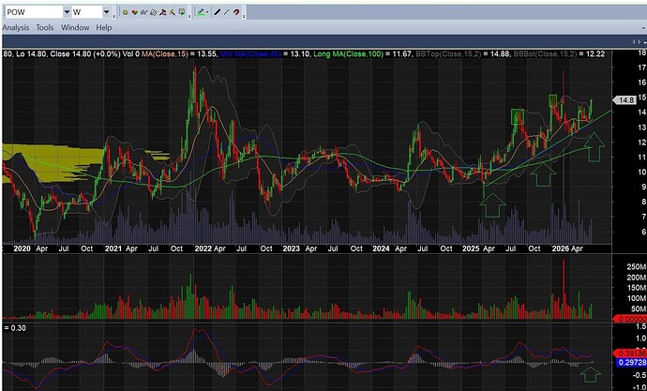Screen dimensions: 647x391
Task: Click the blue 0.29728 indicator value tag
Action: [630, 363]
